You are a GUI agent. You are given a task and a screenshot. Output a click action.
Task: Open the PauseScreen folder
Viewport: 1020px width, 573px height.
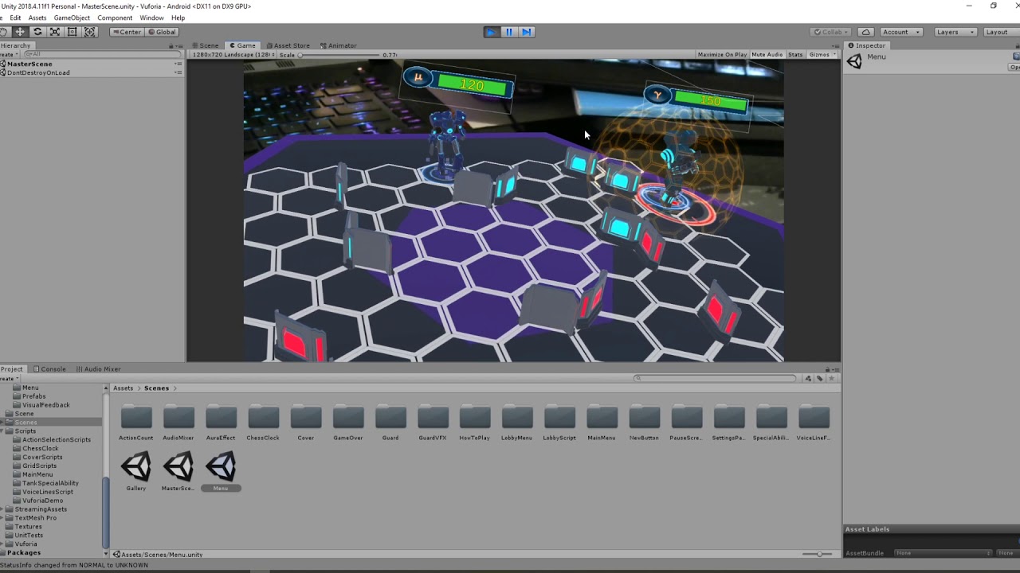pyautogui.click(x=686, y=423)
